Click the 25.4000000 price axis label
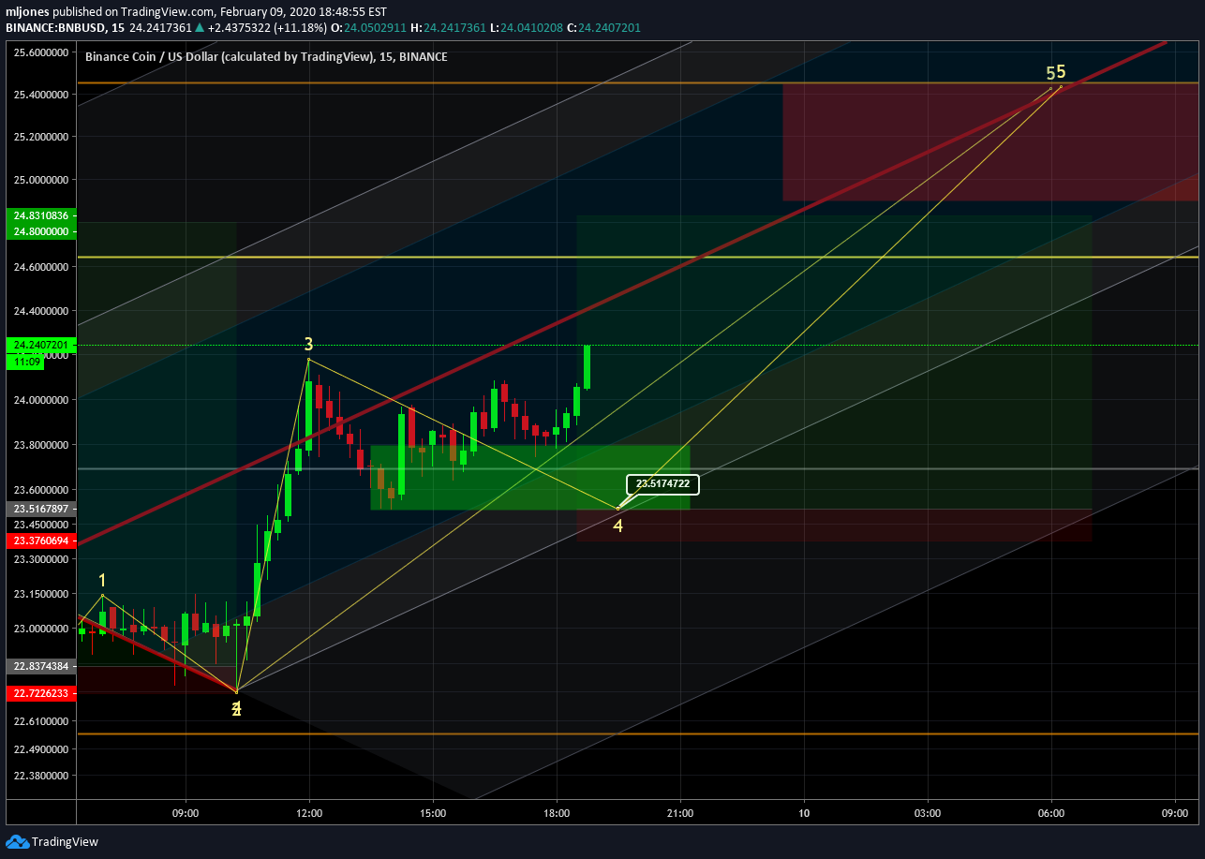Screen dimensions: 1205x859 tap(41, 95)
